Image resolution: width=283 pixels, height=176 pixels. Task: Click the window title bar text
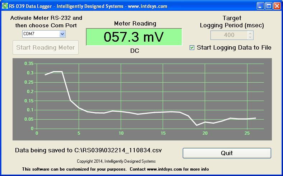tap(88, 6)
